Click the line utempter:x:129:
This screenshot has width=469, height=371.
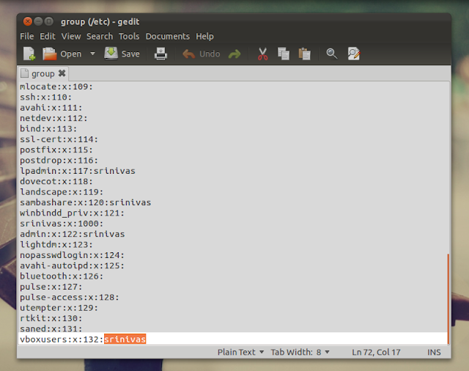coord(59,308)
